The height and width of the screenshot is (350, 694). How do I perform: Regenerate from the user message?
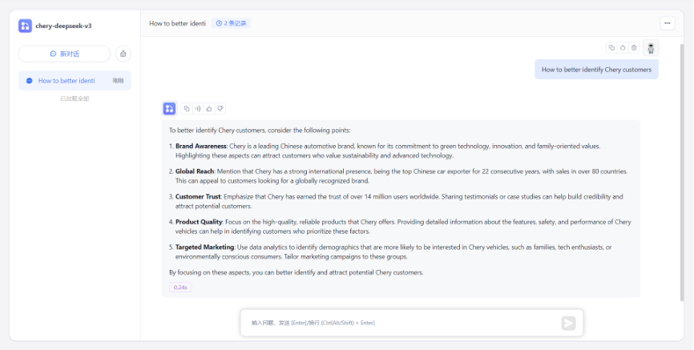(x=623, y=48)
